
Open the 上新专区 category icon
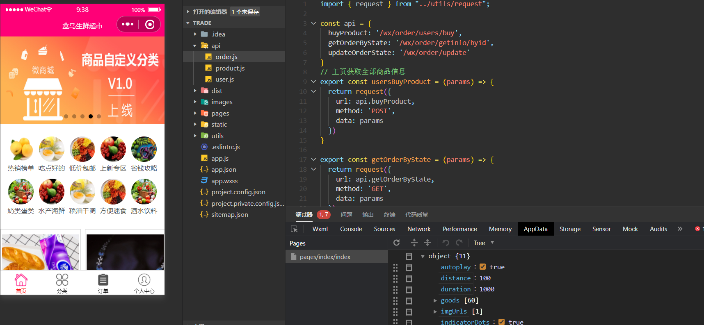tap(113, 149)
